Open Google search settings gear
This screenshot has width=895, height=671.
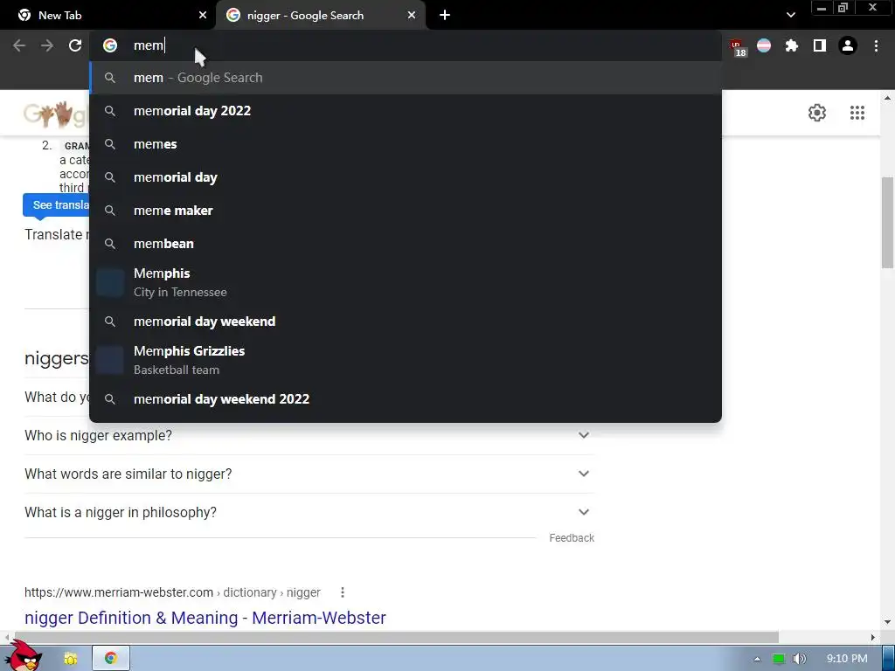[817, 113]
